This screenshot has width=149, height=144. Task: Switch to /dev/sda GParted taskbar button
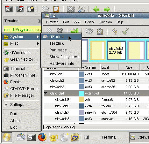pos(139,137)
